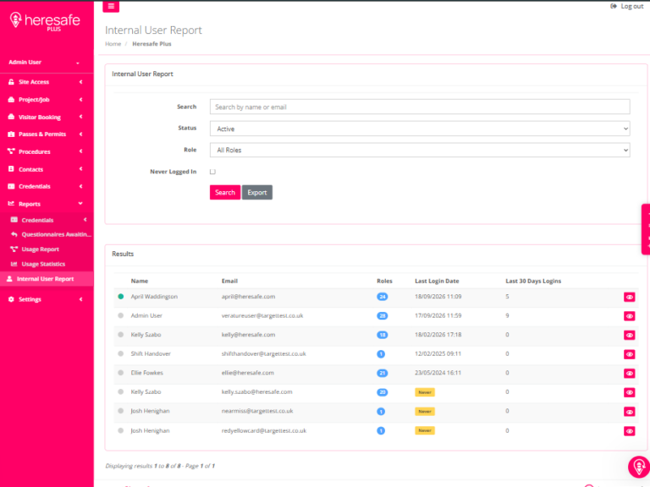The height and width of the screenshot is (487, 650).
Task: View Shift Handover's details via eye icon
Action: click(630, 354)
